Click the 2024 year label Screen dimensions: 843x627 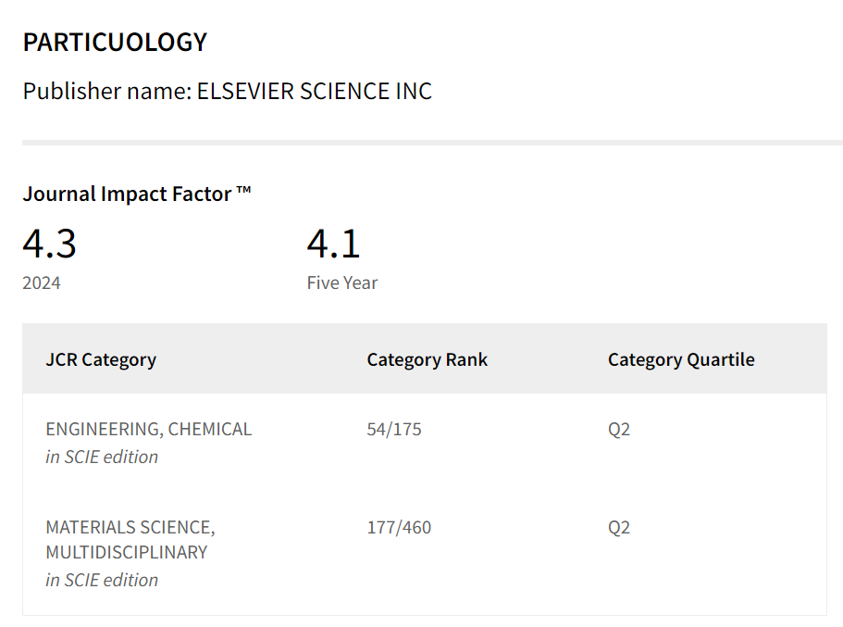[x=42, y=282]
